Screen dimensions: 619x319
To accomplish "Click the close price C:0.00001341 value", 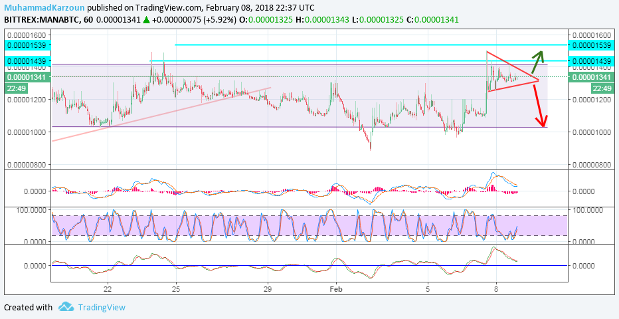I will tap(432, 19).
